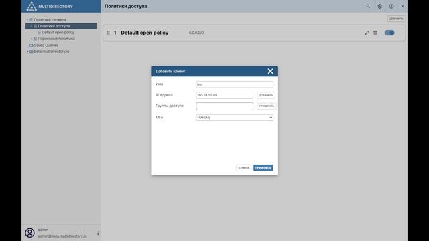
Task: Collapse the Политики доступа tree node
Action: pyautogui.click(x=32, y=26)
